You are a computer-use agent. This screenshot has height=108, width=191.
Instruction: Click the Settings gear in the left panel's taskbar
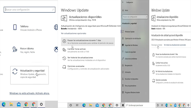41,104
